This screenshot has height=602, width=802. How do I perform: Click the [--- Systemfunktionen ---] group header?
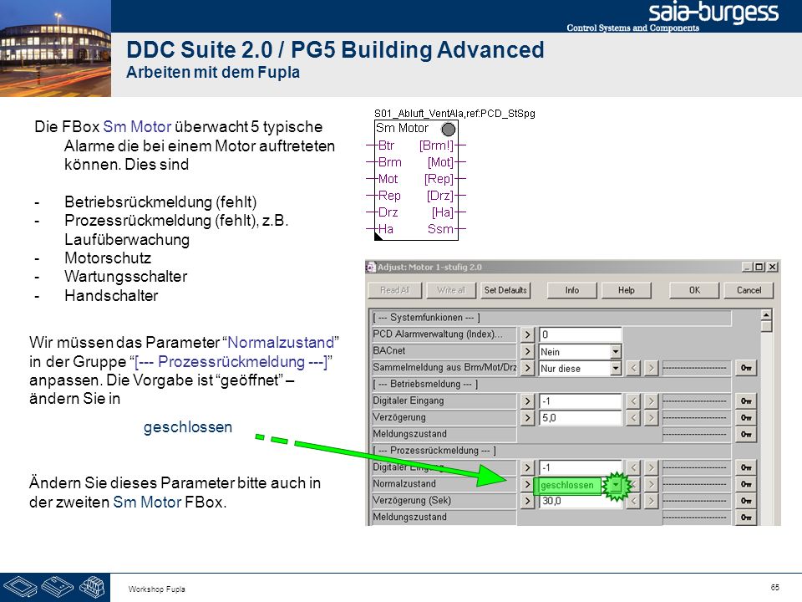[551, 318]
